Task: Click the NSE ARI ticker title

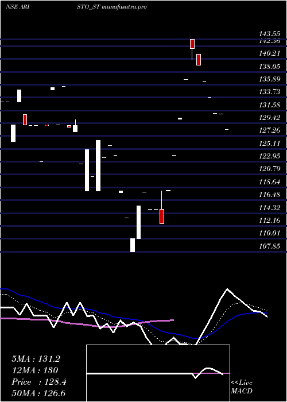Action: coord(17,7)
